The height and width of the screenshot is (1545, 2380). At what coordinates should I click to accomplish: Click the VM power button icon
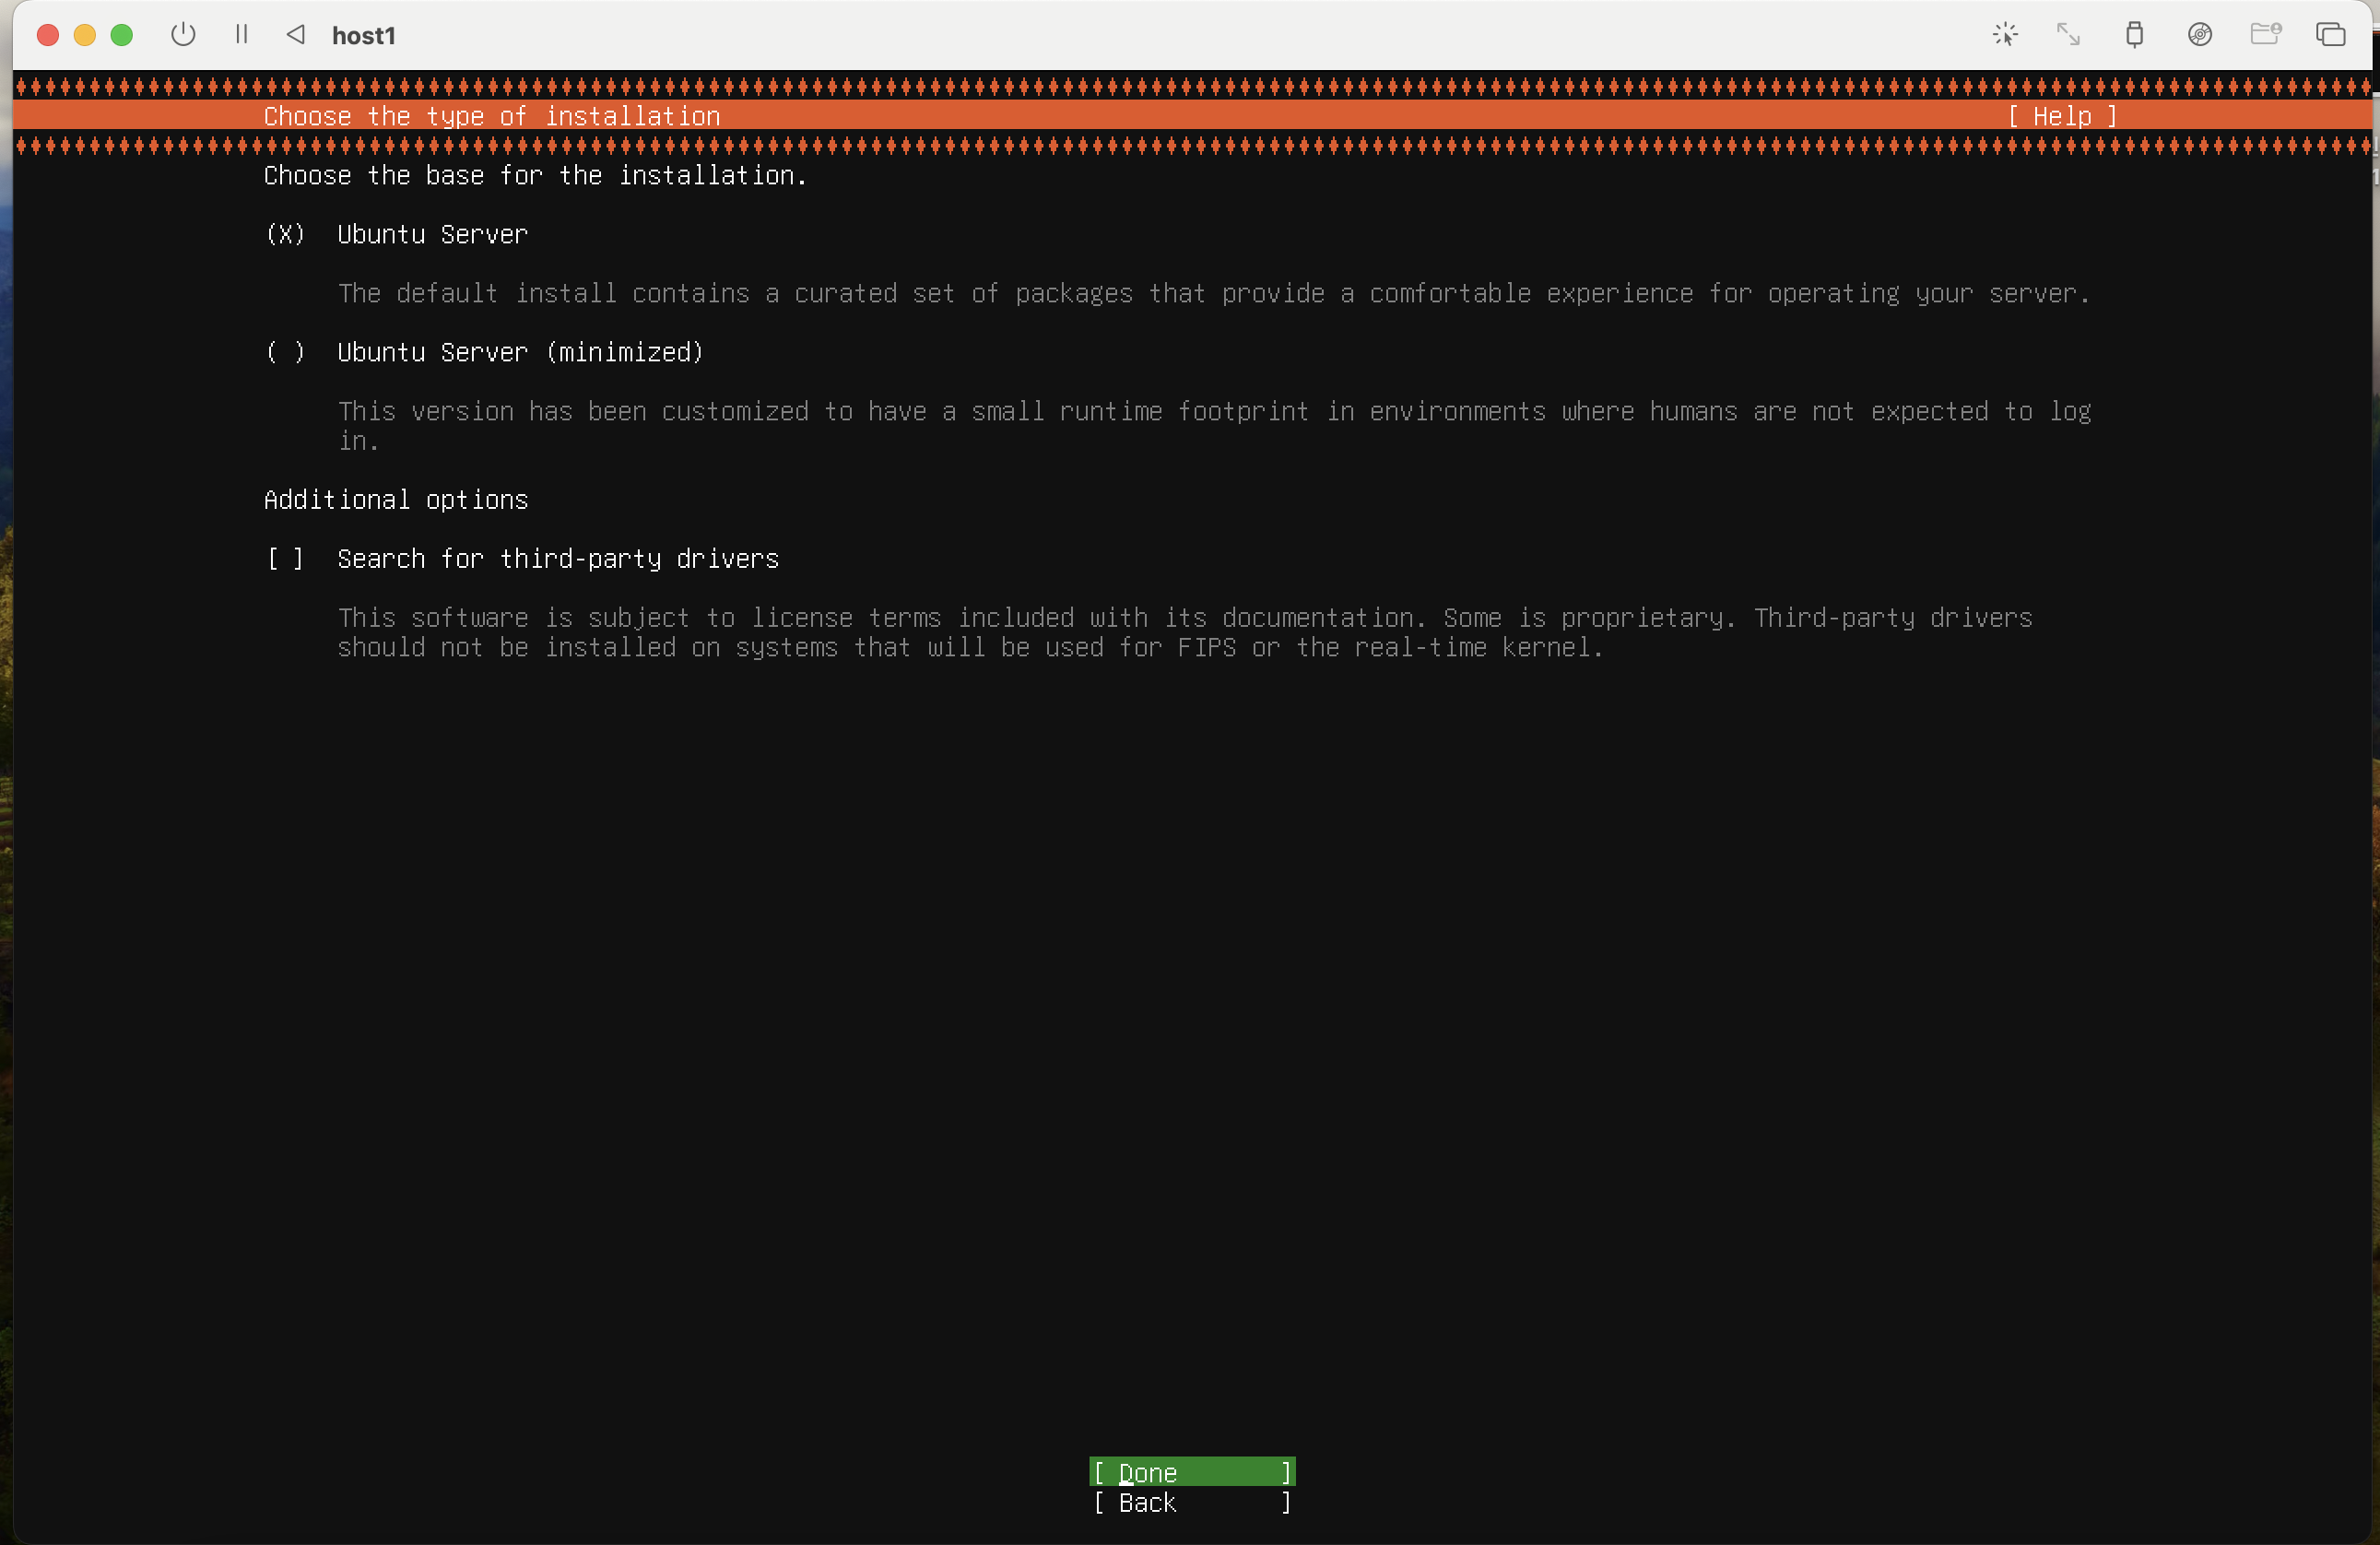click(x=183, y=35)
